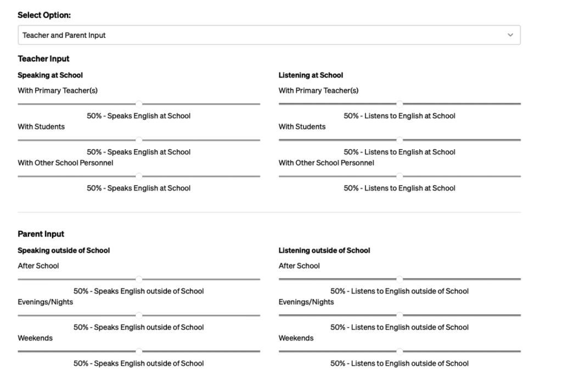Click the Speaking outside of School subheading
This screenshot has width=562, height=381.
64,251
